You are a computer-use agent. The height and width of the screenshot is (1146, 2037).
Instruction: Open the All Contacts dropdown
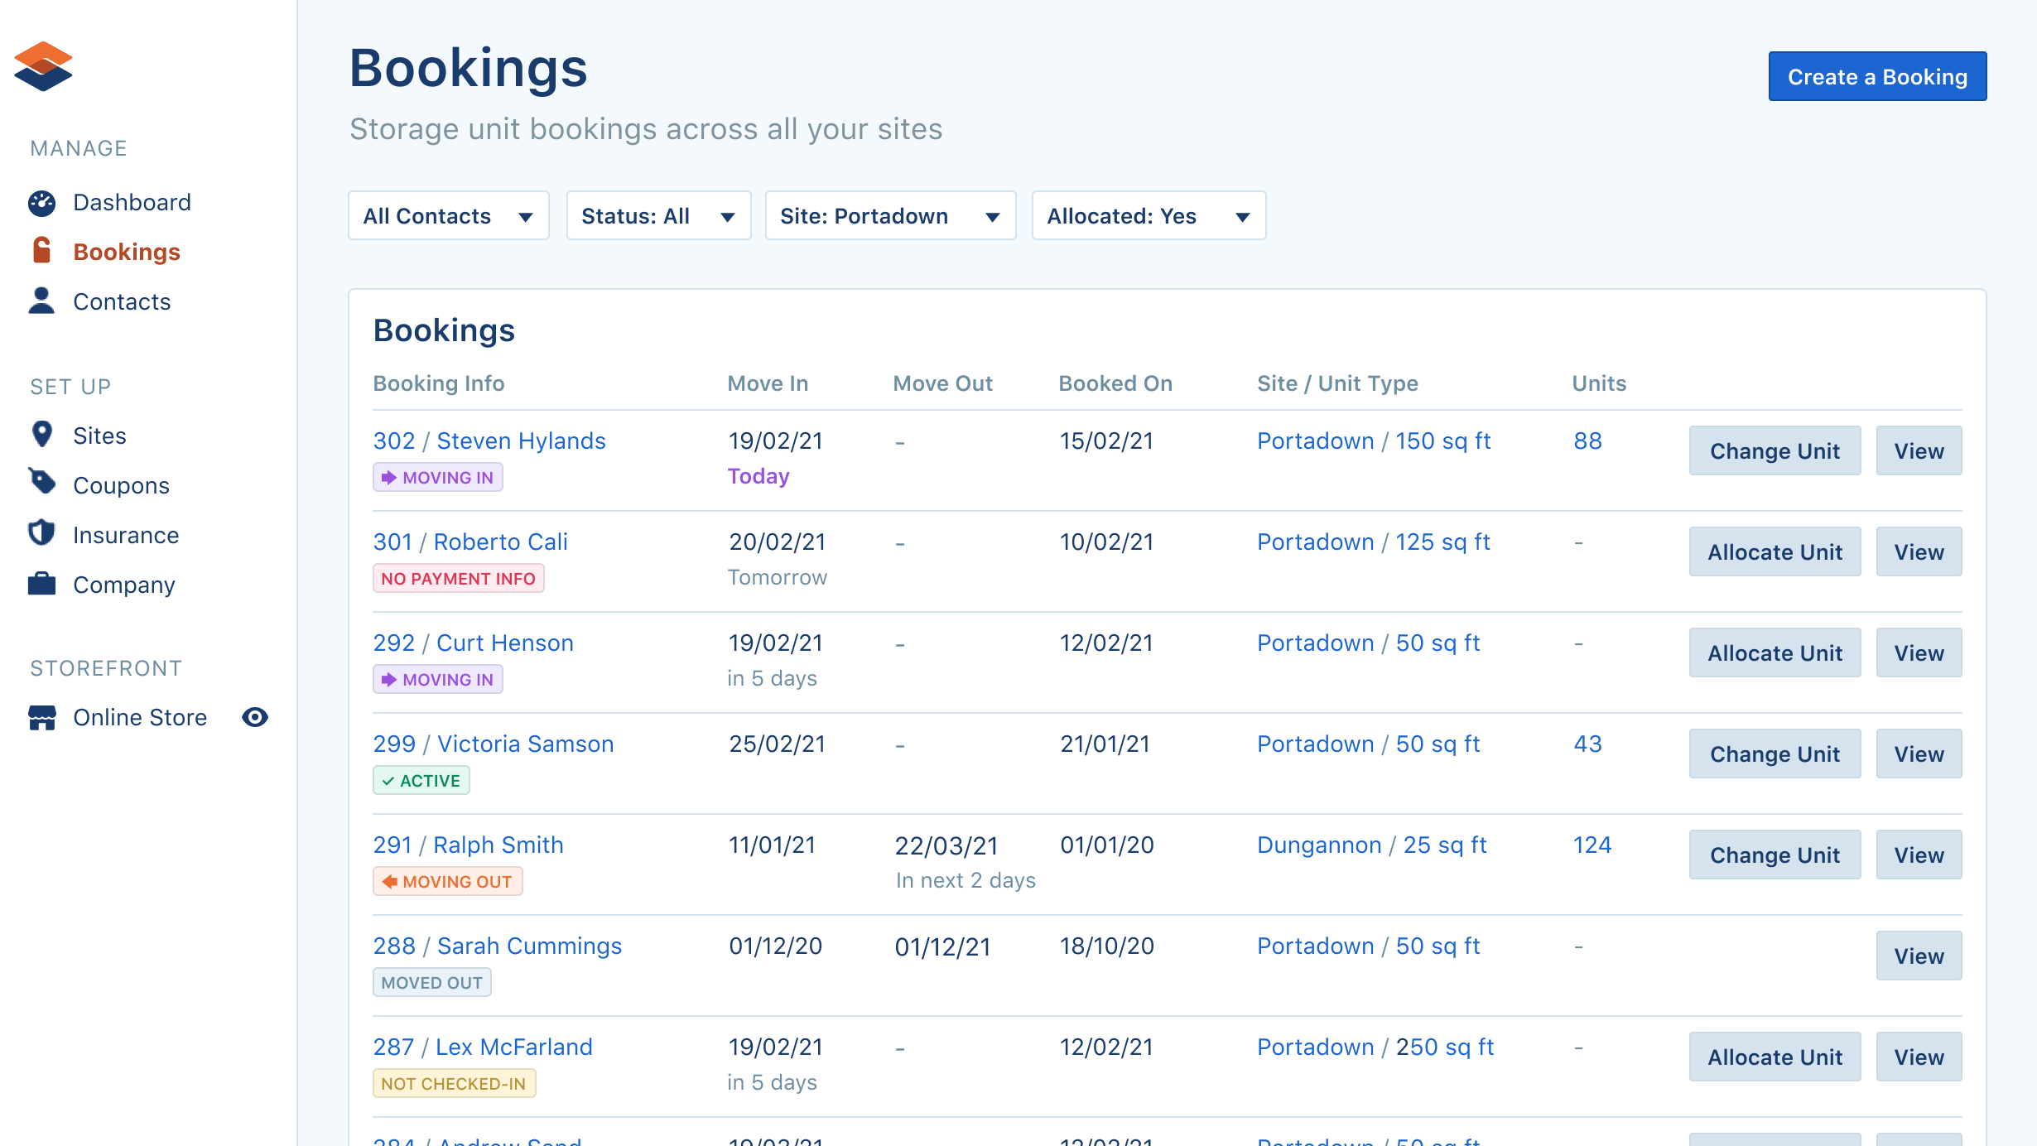click(x=448, y=216)
